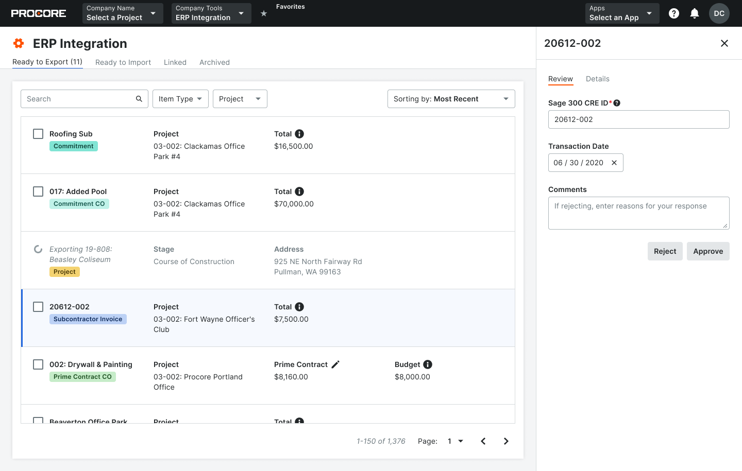This screenshot has height=471, width=742.
Task: Click the Reject button
Action: point(665,251)
